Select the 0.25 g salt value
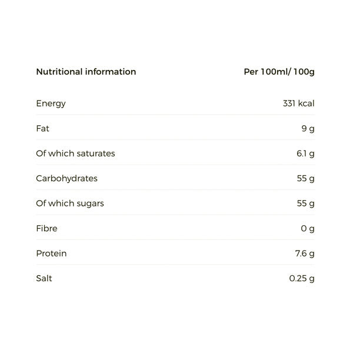Viewport: 353px width, 353px height. point(302,278)
